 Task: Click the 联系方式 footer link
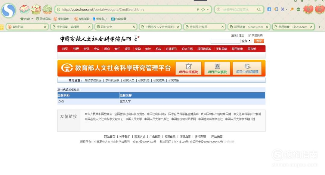click(140, 137)
